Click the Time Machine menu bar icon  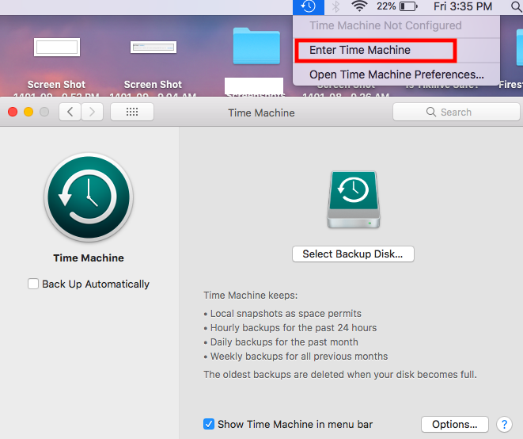coord(309,6)
